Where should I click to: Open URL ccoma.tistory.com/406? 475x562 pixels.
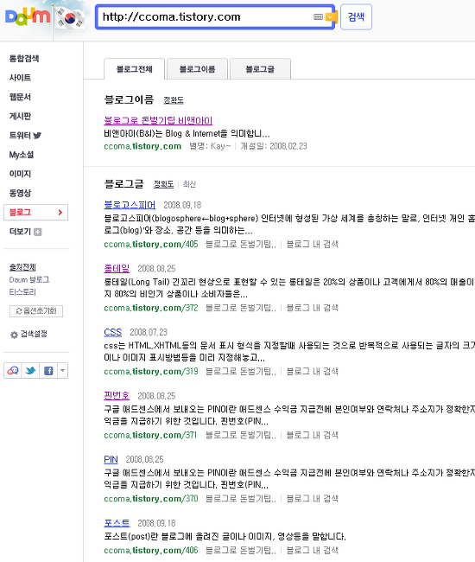[x=150, y=550]
